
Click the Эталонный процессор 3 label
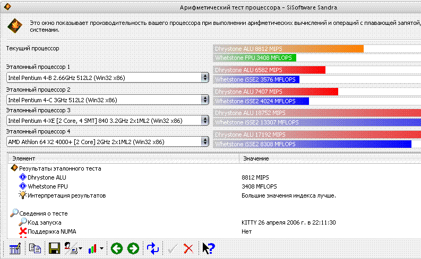(x=38, y=110)
